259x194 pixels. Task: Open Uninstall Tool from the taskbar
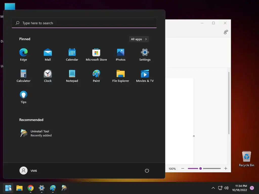click(64, 188)
